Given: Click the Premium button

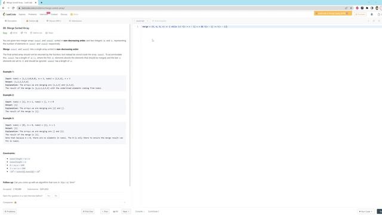Looking at the screenshot, I should click(360, 14).
